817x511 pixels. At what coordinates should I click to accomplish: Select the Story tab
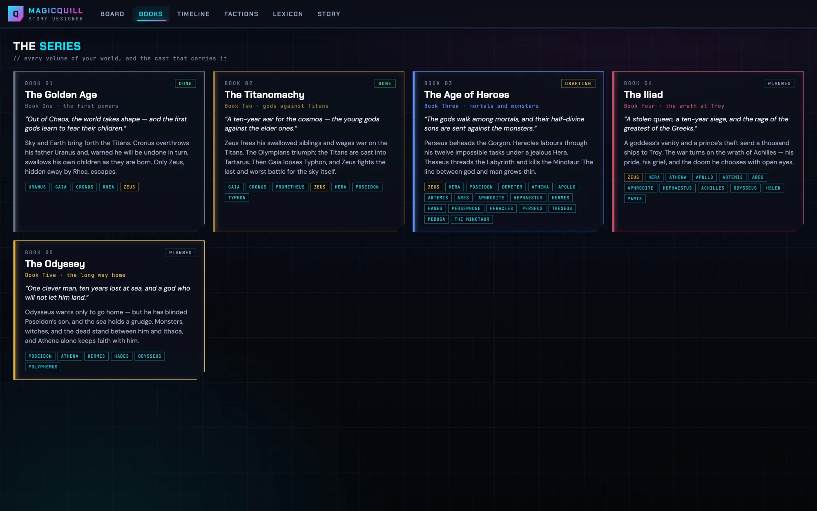(329, 14)
